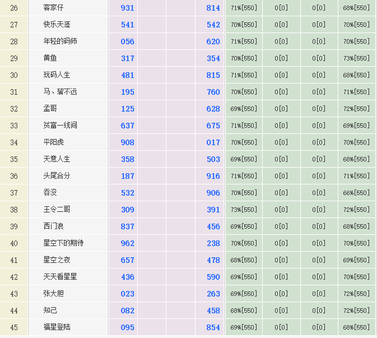Screen dimensions: 377x338
Task: Open the 天天看星星 user entry
Action: 60,277
